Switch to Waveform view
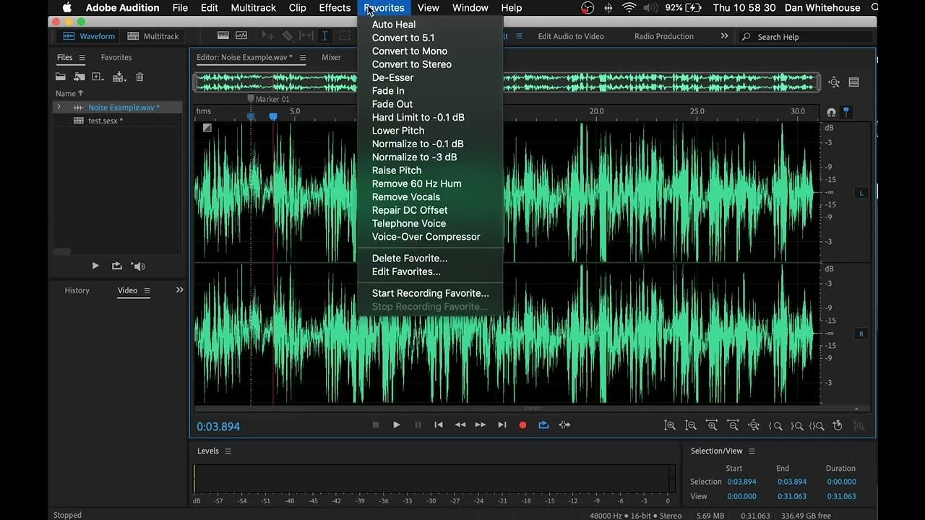 coord(90,36)
